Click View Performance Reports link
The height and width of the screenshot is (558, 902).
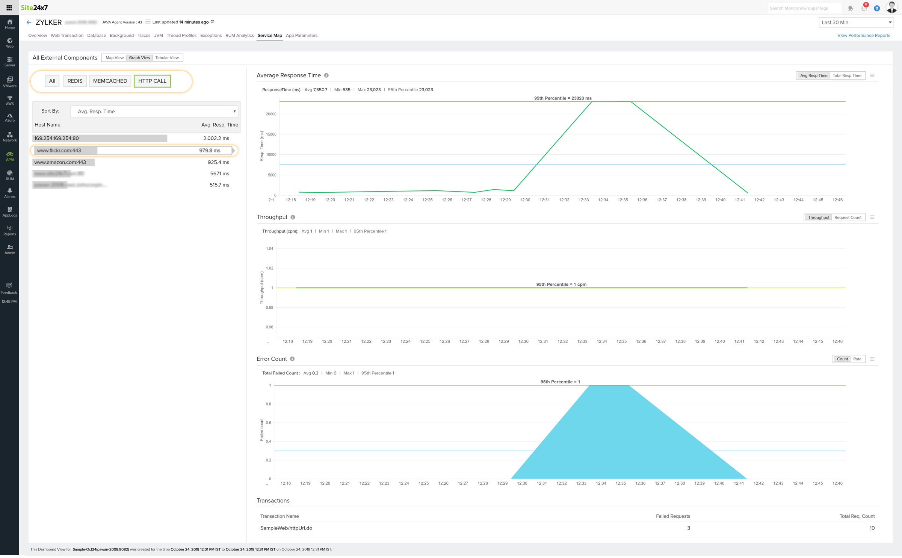864,35
